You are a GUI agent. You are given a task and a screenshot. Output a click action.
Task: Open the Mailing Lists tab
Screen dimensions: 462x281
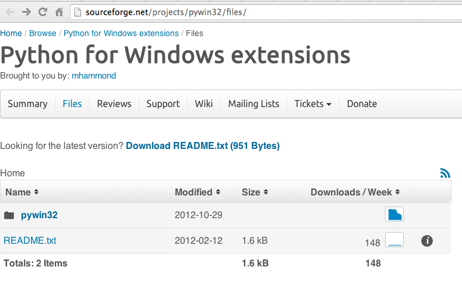pos(253,104)
